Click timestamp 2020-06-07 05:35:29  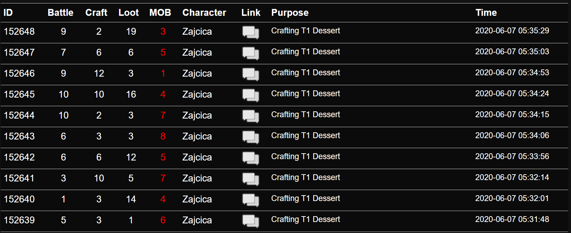click(x=512, y=31)
